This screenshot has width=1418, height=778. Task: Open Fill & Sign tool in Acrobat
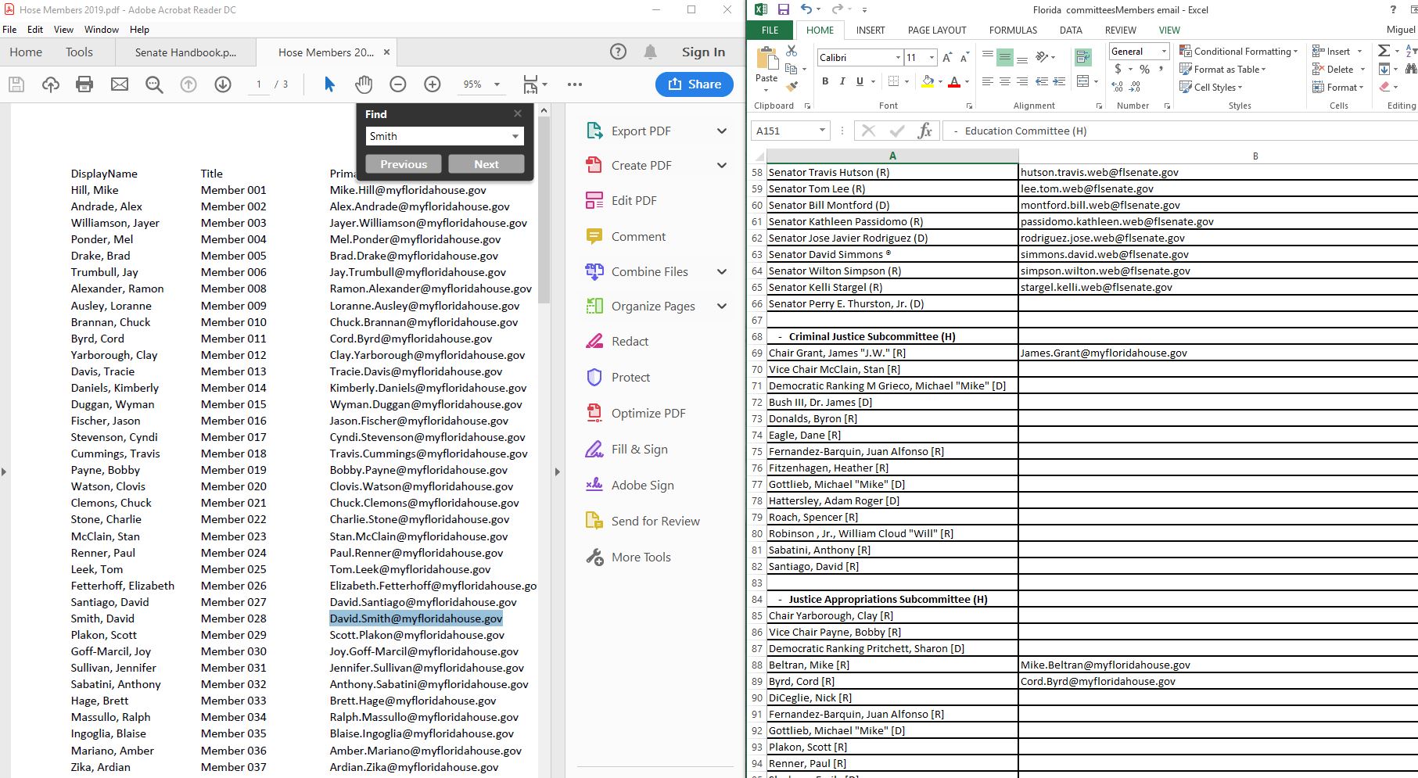coord(626,450)
